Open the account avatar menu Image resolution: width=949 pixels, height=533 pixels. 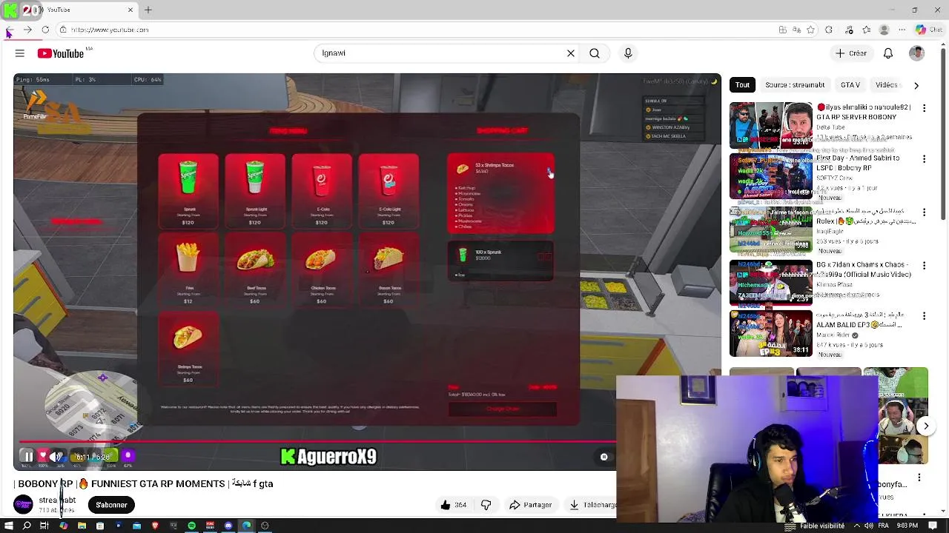pyautogui.click(x=917, y=53)
